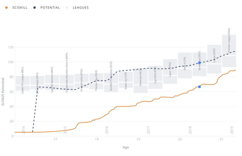The image size is (242, 156).
Task: Click the Ligue 1 [FRA] league bar
Action: pos(170,71)
